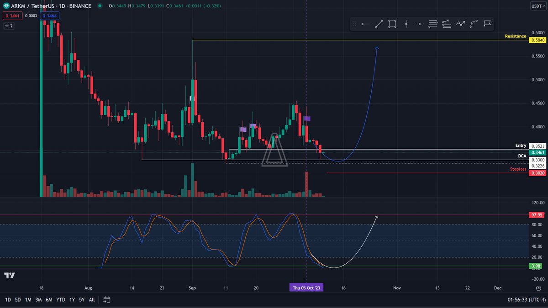
Task: Click the Entry 0.3523 price label
Action: click(x=537, y=146)
